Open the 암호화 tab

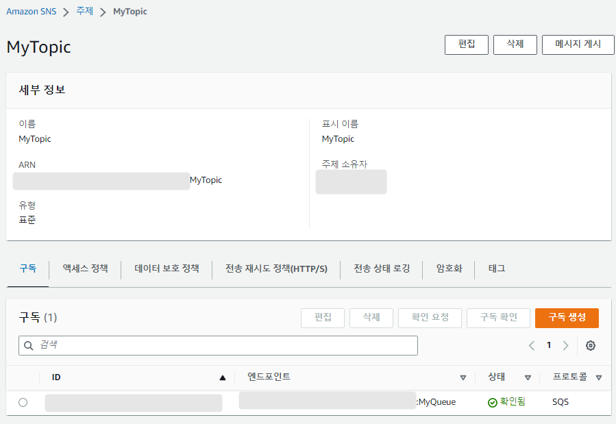pos(449,269)
